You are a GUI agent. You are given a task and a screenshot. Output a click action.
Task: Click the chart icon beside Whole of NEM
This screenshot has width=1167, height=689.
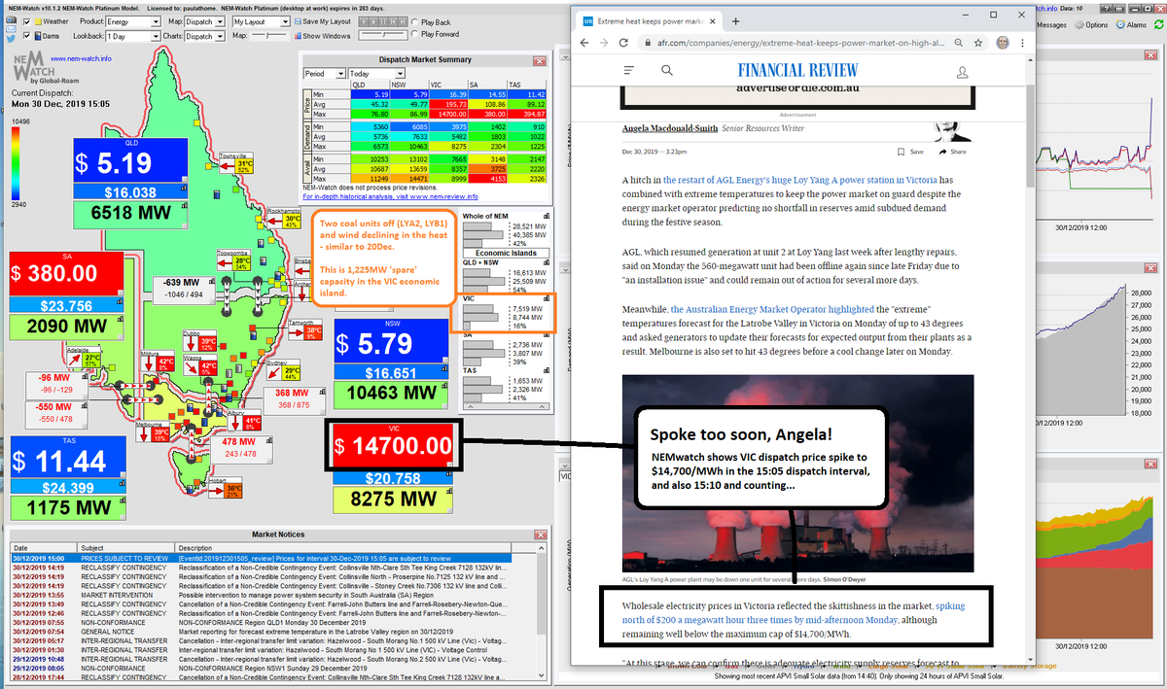pyautogui.click(x=548, y=215)
